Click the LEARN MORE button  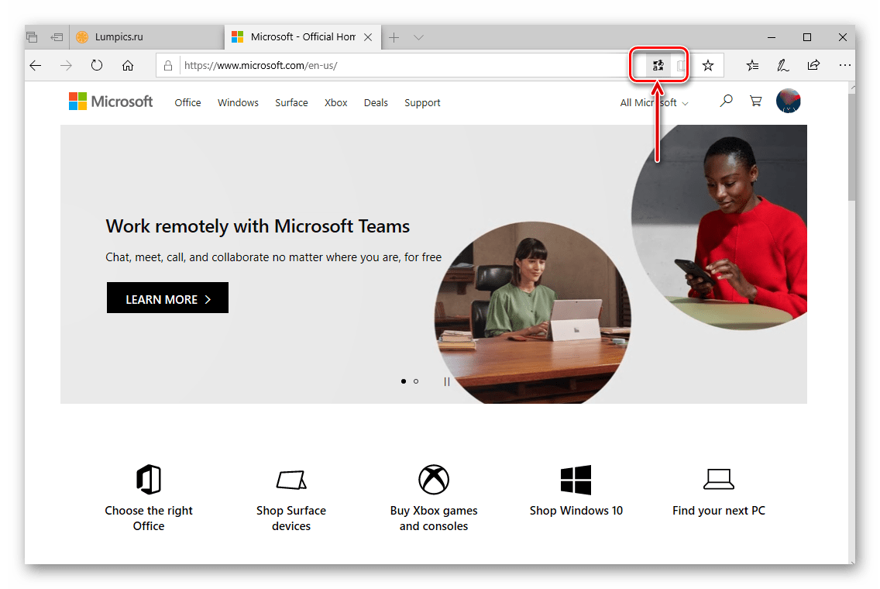click(167, 299)
